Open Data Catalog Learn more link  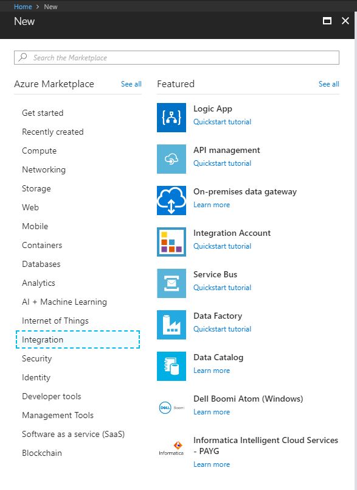[x=212, y=371]
